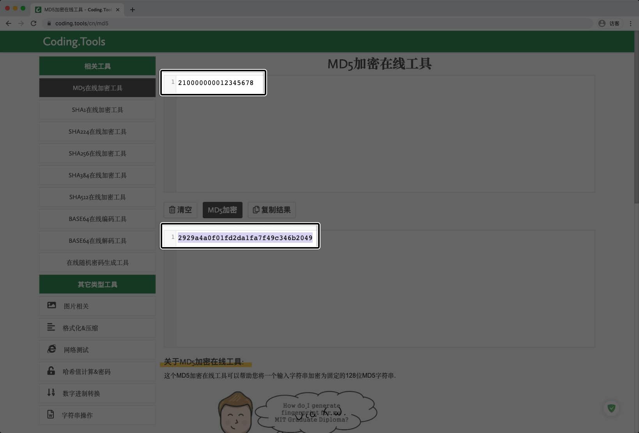Image resolution: width=639 pixels, height=433 pixels.
Task: Open 图片相关 image tools via its picture icon
Action: point(51,305)
